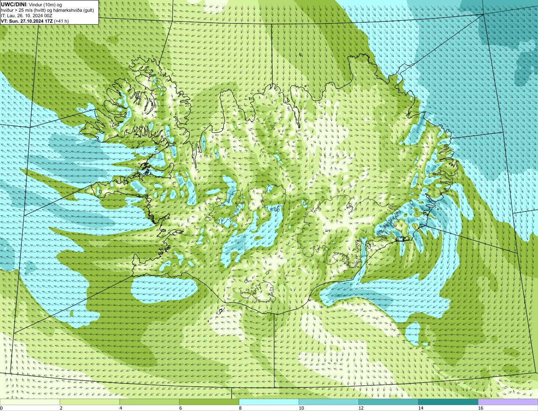Select the turquoise 10–12 m/s legend band

(x=329, y=402)
